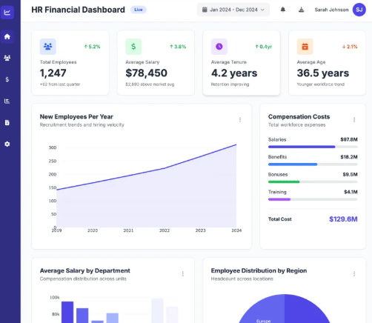Click the Benefits progress bar
Image resolution: width=372 pixels, height=323 pixels.
pos(313,164)
